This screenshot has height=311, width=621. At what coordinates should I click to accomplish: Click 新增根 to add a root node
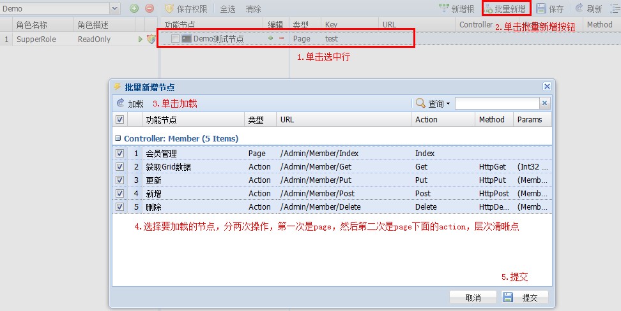456,9
